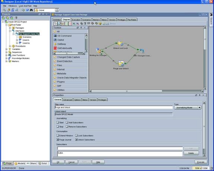214x171 pixels.
Task: Check the Add Subscribers option
Action: pyautogui.click(x=67, y=122)
